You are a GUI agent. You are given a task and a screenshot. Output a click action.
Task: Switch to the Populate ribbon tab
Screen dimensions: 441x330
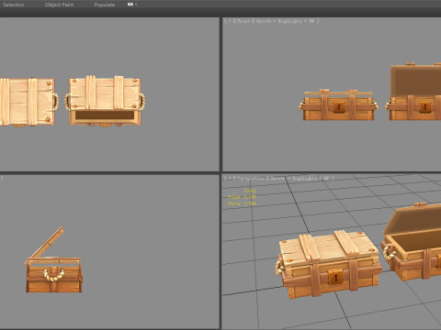point(105,5)
